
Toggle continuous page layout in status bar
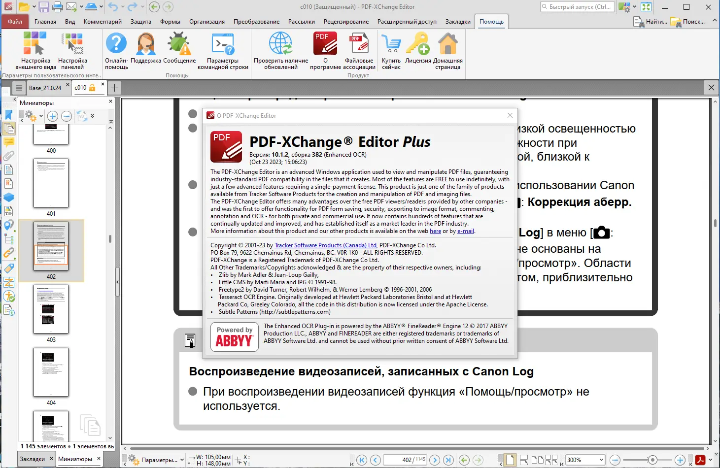(524, 460)
